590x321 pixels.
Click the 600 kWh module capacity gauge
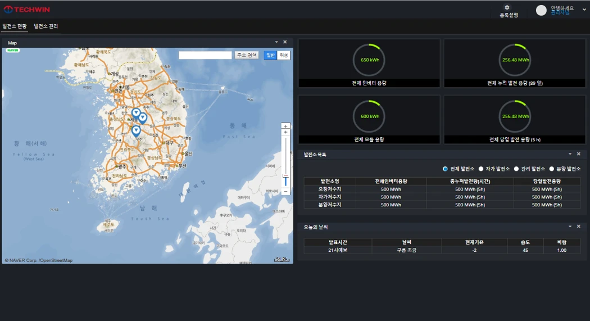pos(369,116)
